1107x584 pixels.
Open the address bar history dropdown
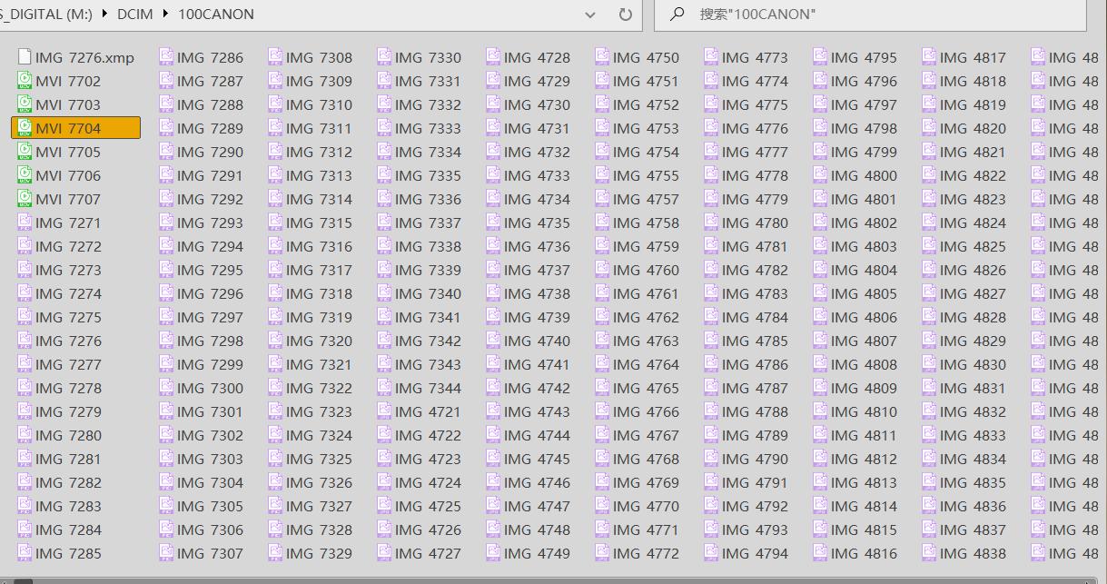[x=590, y=15]
